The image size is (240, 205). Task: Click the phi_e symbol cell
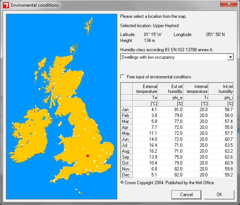(x=170, y=98)
